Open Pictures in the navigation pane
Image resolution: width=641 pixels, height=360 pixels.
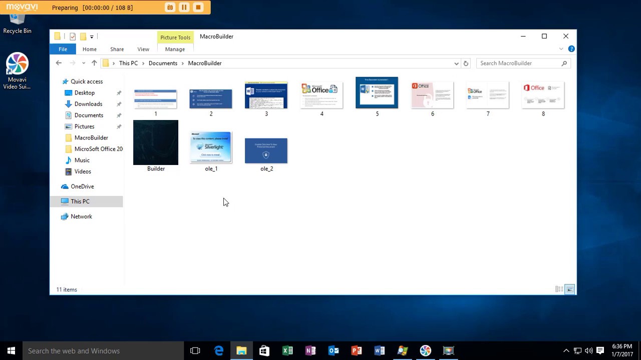84,126
